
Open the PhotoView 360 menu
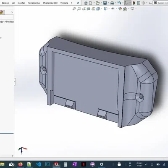click(50, 3)
